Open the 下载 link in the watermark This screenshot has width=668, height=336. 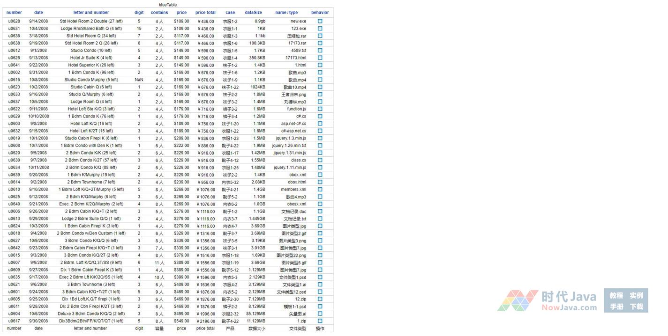(636, 307)
